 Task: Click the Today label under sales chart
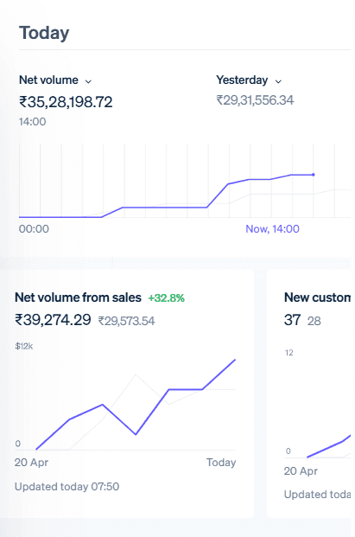pyautogui.click(x=221, y=463)
